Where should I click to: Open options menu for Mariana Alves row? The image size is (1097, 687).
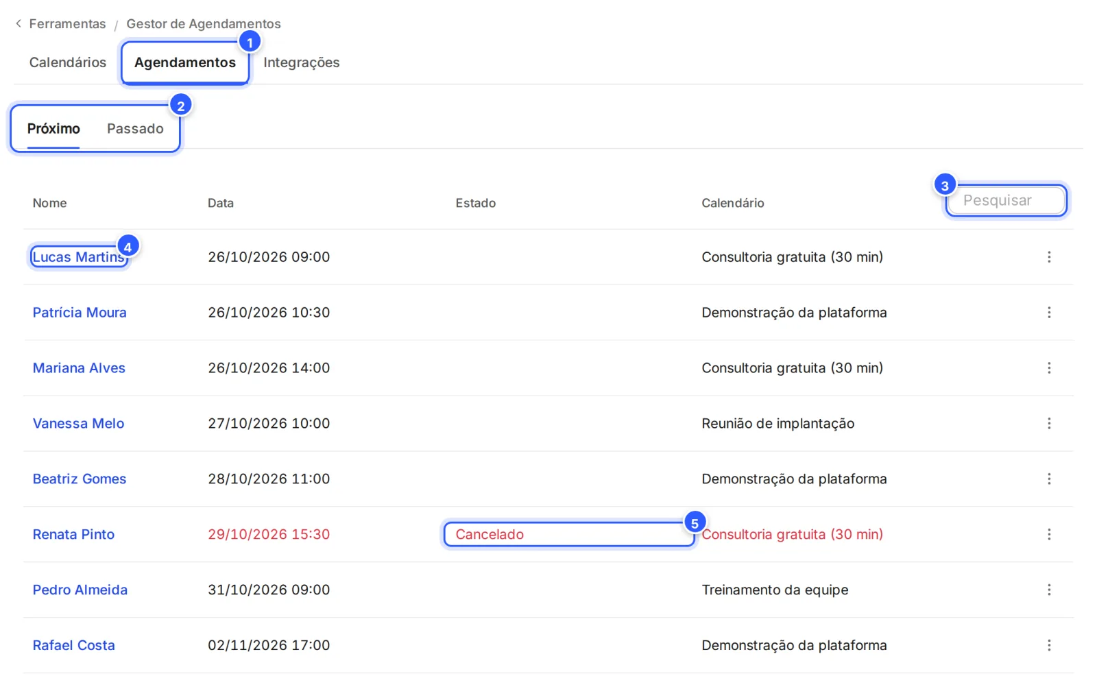[1049, 368]
